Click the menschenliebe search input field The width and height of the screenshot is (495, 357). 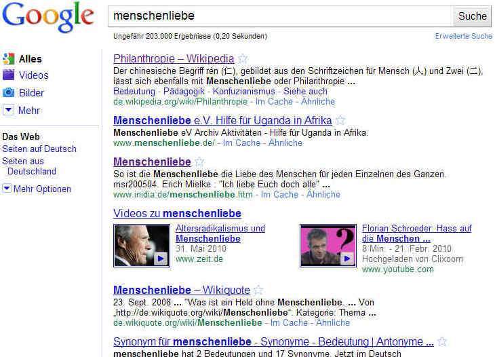(x=281, y=16)
